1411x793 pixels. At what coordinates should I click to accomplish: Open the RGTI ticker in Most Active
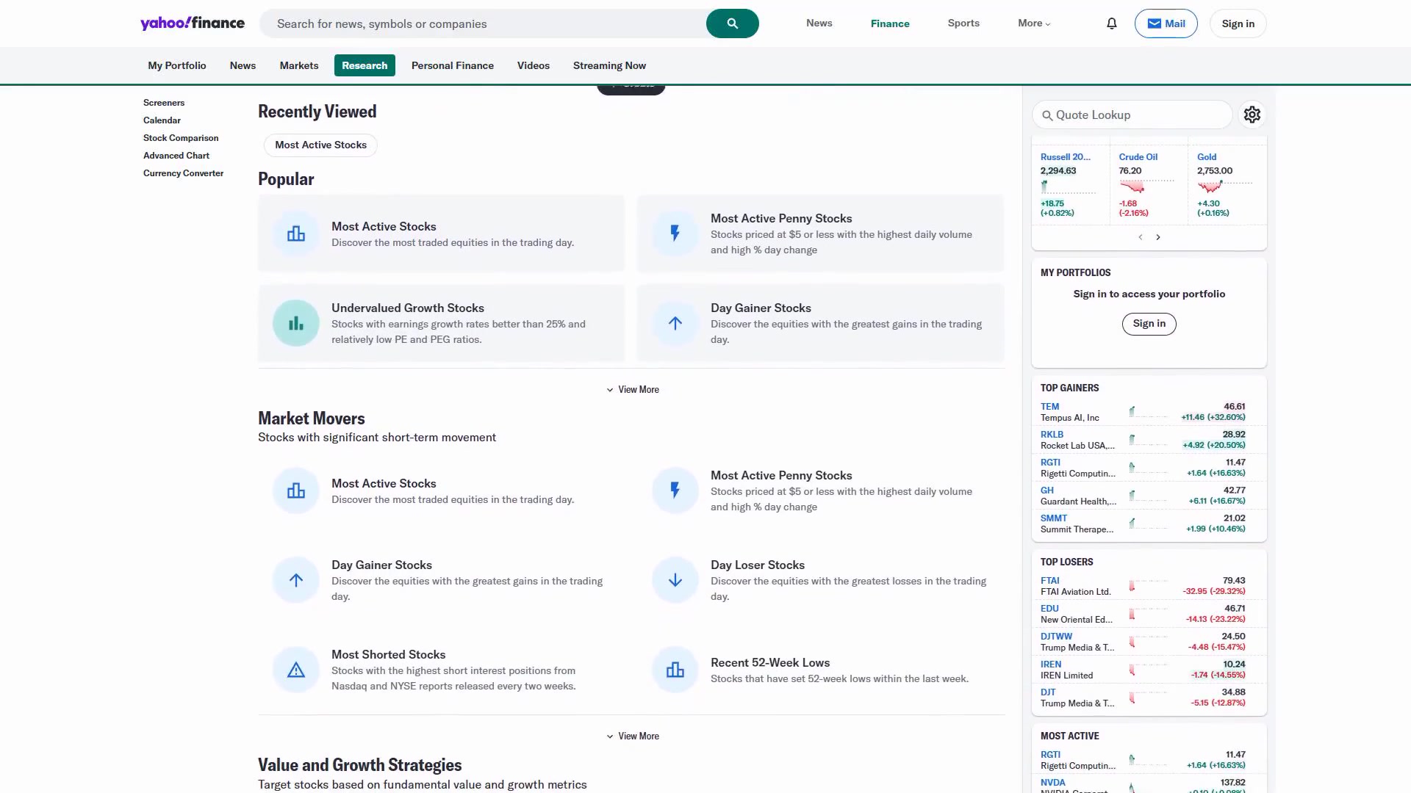[1050, 755]
